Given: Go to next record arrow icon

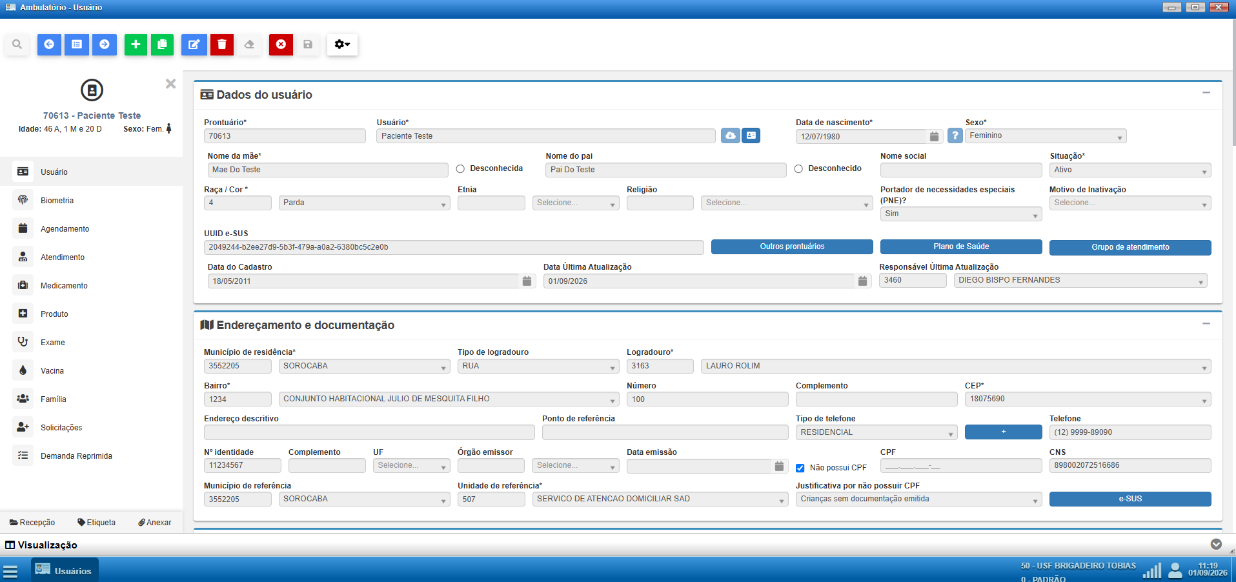Looking at the screenshot, I should [x=105, y=45].
